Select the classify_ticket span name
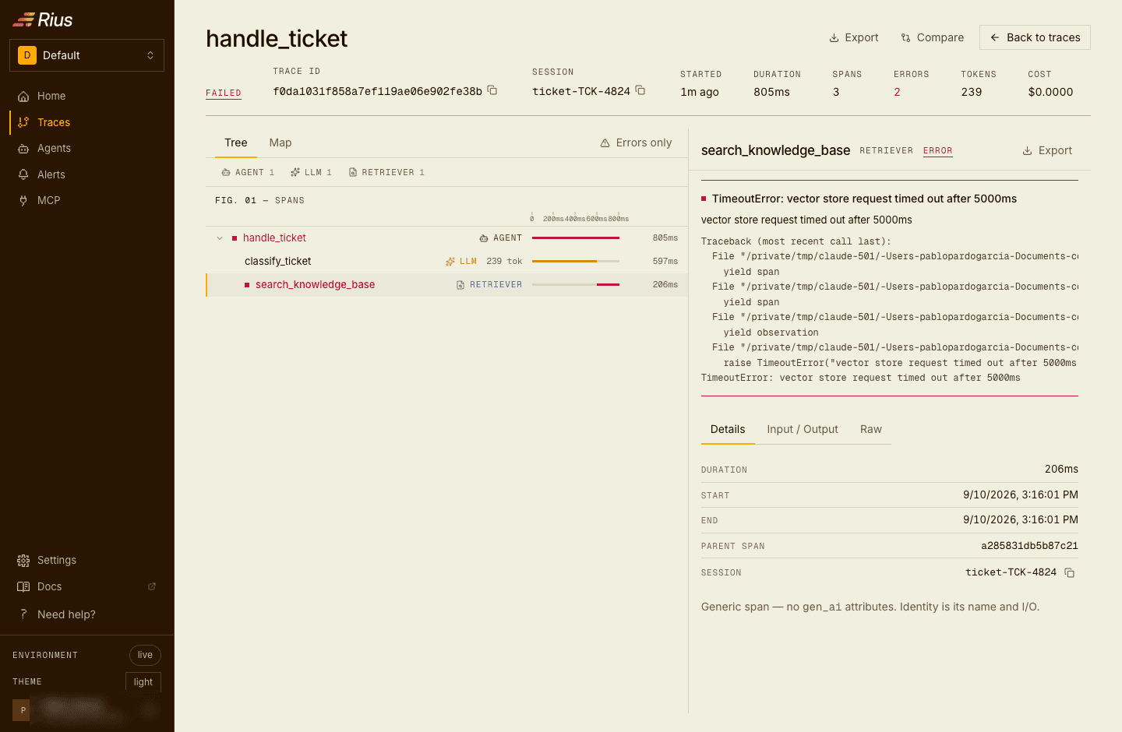Image resolution: width=1122 pixels, height=732 pixels. 277,262
